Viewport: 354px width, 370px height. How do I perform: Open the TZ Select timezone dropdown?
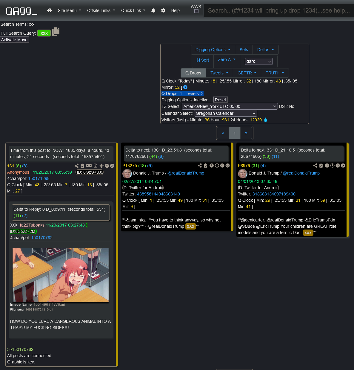pyautogui.click(x=230, y=106)
